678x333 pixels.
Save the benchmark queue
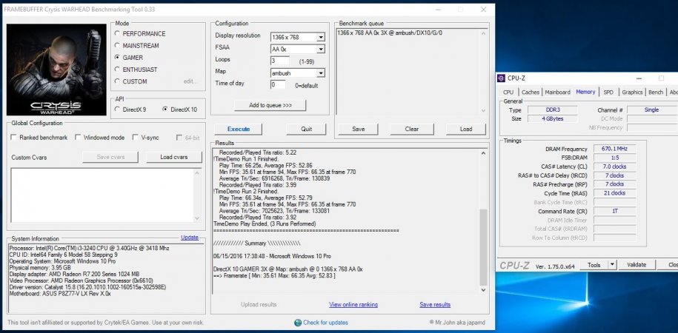click(x=358, y=129)
